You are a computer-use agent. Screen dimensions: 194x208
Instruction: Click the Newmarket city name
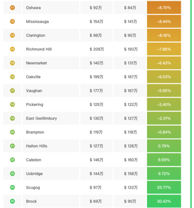(36, 63)
